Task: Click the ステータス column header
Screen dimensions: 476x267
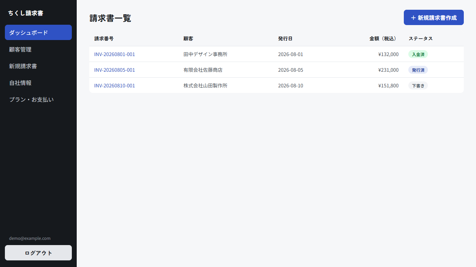Action: [x=421, y=39]
